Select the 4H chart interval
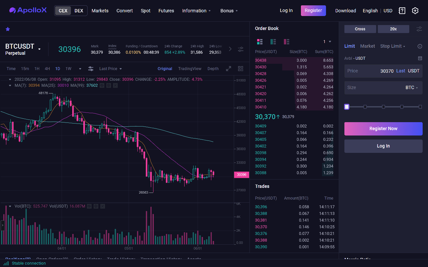This screenshot has height=267, width=428. (47, 69)
